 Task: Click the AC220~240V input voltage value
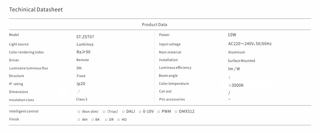pyautogui.click(x=250, y=44)
